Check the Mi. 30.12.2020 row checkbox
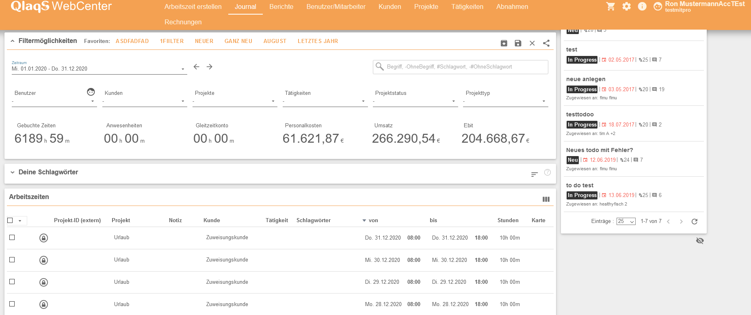 point(12,260)
